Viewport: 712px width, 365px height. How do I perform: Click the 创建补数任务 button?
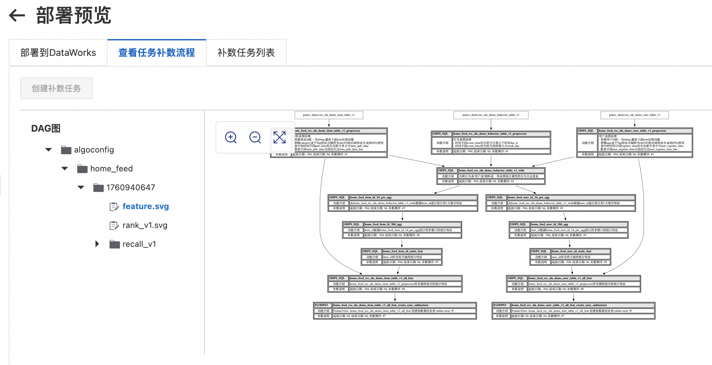[x=56, y=88]
